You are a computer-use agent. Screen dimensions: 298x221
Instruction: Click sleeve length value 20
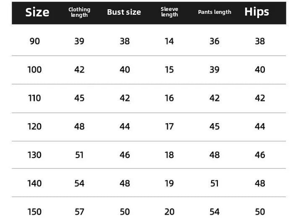[x=169, y=212]
